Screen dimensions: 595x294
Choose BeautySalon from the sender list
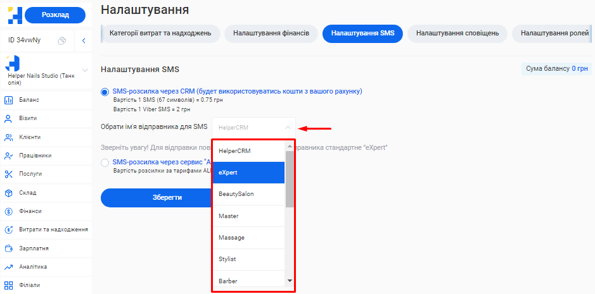248,193
